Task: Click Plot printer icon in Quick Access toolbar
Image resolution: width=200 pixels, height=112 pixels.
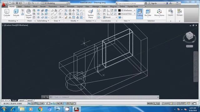Action: tap(29, 3)
